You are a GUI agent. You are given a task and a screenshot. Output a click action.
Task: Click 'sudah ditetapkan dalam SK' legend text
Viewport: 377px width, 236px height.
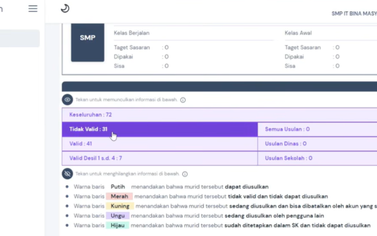click(262, 225)
